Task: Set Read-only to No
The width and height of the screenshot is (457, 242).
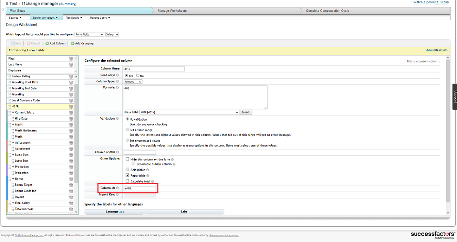Action: (x=138, y=75)
